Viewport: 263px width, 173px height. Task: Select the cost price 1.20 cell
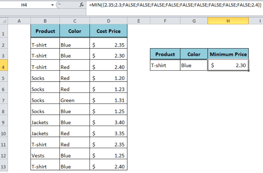click(109, 76)
